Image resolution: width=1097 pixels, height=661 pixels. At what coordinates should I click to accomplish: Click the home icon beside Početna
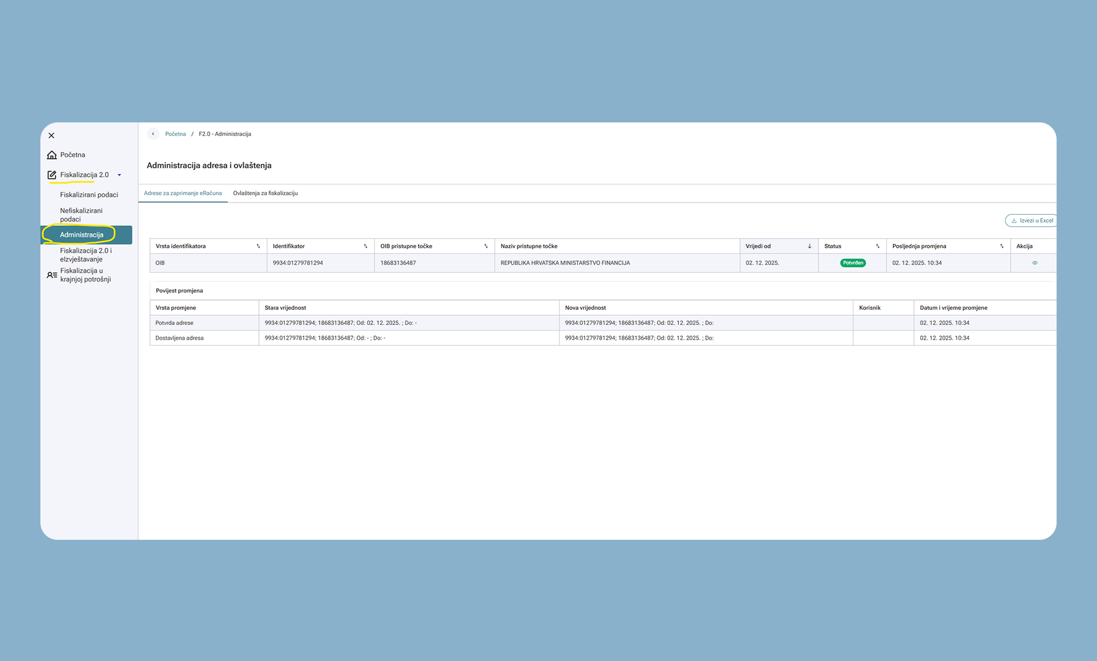(52, 155)
